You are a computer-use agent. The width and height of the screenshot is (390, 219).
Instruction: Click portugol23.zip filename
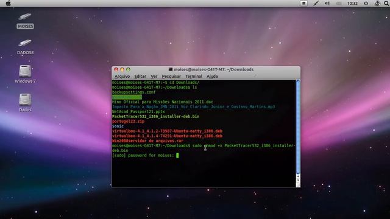coord(128,122)
